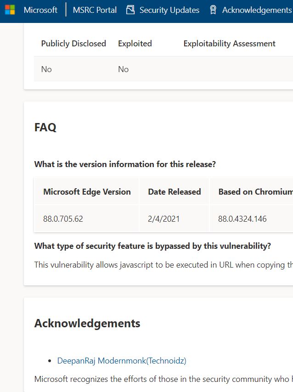Click the FAQ section heading
Screen dimensions: 293x392
tap(45, 128)
